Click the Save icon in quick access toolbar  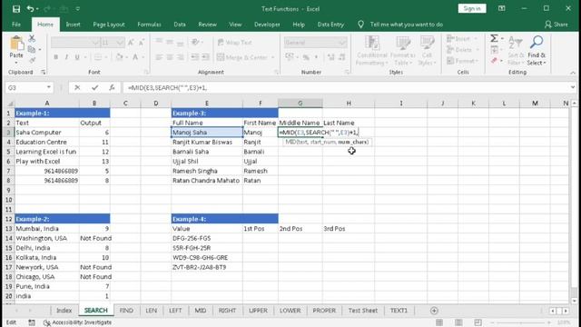pos(16,9)
